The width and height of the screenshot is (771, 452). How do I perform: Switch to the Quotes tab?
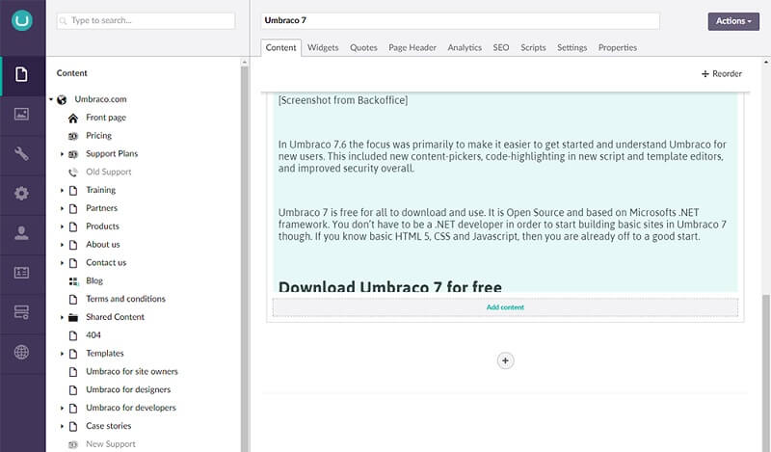pos(363,48)
